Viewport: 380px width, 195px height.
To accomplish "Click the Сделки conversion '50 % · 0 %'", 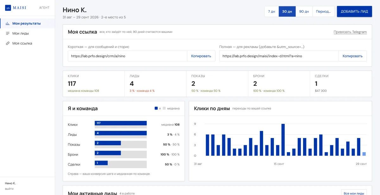I will click(172, 164).
